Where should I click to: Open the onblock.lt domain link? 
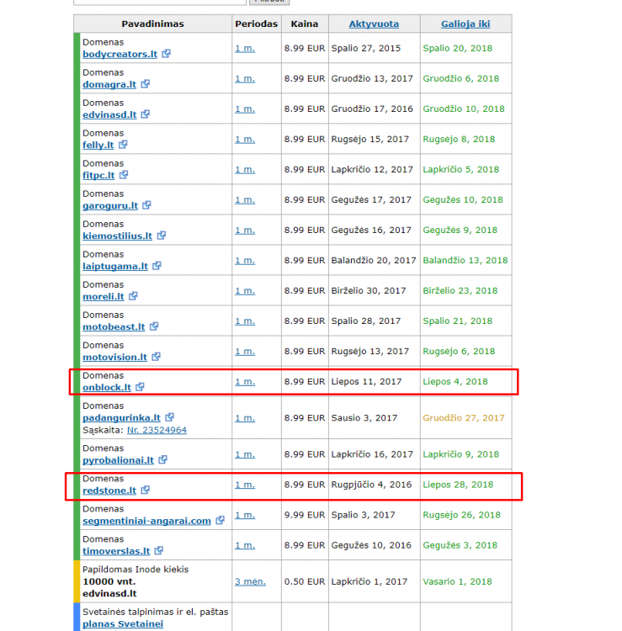click(107, 387)
